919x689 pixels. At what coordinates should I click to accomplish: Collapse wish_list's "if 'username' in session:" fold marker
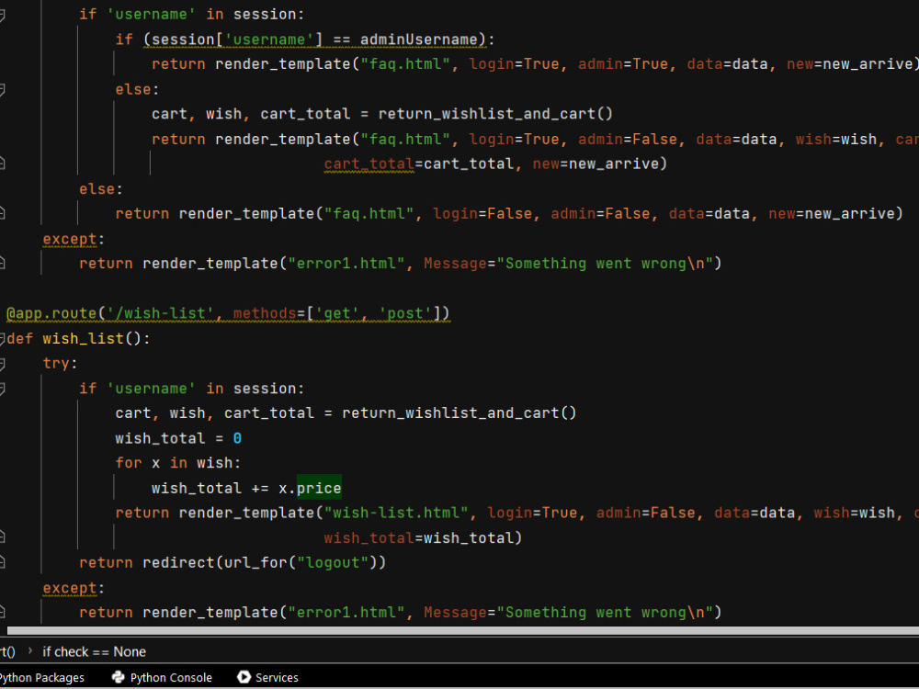tap(2, 389)
